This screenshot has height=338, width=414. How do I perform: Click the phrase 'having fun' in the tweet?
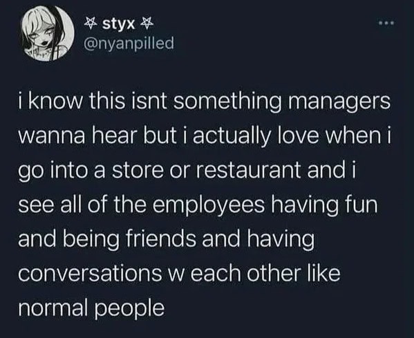coord(325,205)
